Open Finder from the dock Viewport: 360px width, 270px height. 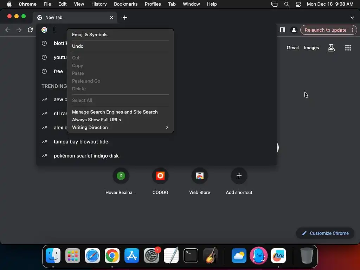pyautogui.click(x=53, y=255)
